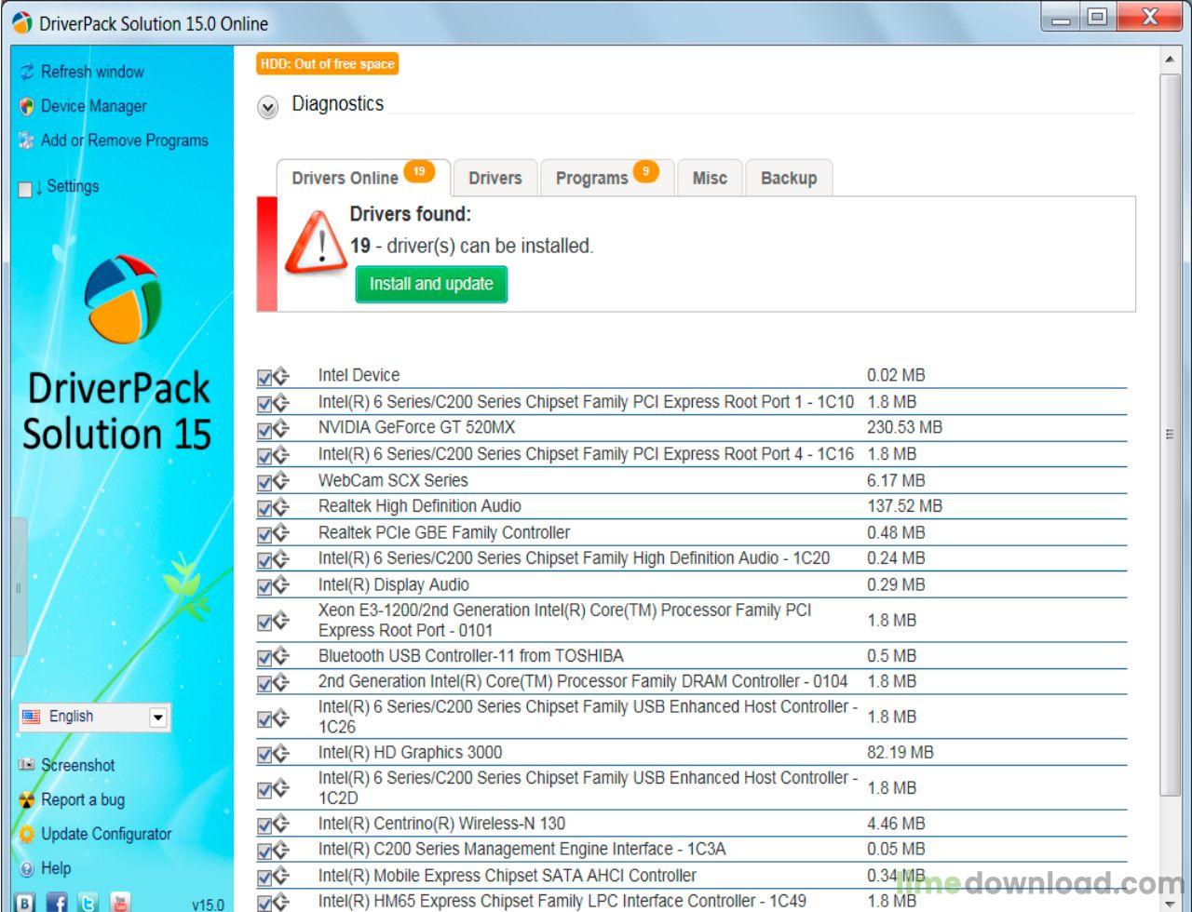Toggle the Settings checkbox in sidebar
The image size is (1192, 912).
tap(25, 189)
